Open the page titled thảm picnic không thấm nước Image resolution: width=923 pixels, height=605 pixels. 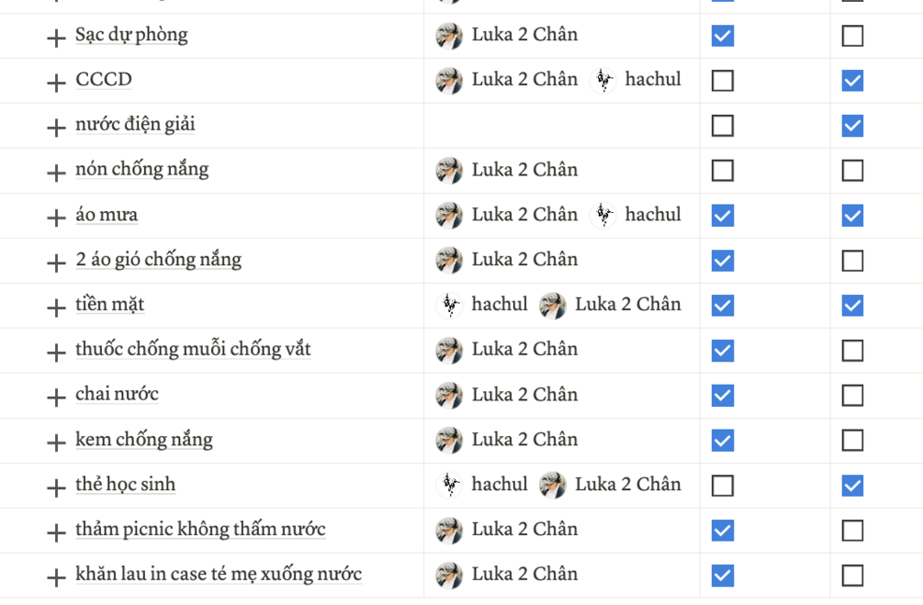[200, 530]
